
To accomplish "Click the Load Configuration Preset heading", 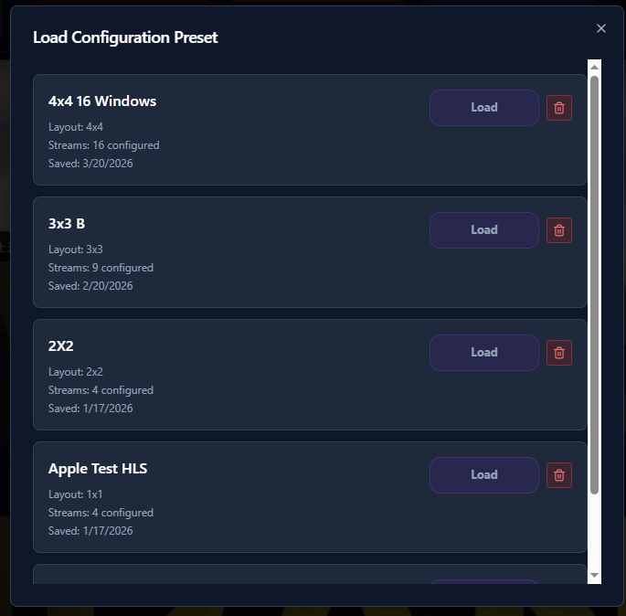I will [x=125, y=37].
